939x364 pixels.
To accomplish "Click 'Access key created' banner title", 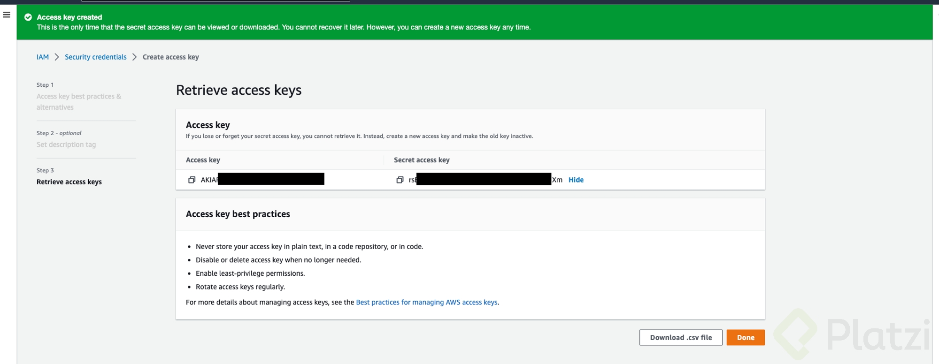I will [x=69, y=17].
